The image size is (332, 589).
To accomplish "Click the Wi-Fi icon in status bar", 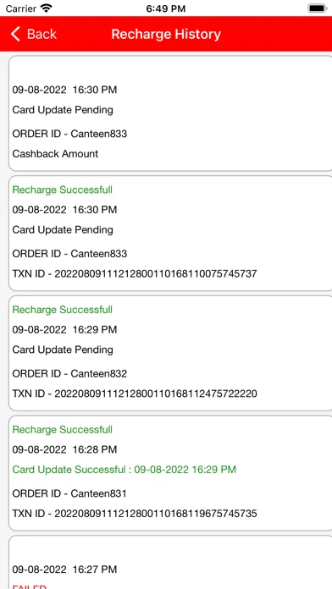I will pyautogui.click(x=47, y=8).
